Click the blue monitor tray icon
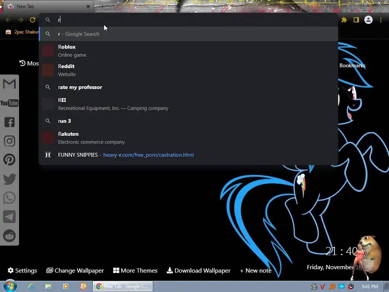The height and width of the screenshot is (292, 389). (x=342, y=287)
